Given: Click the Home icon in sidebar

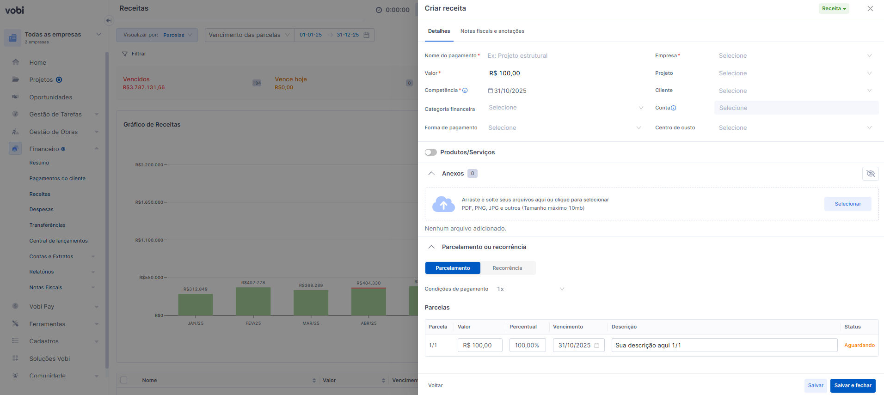Looking at the screenshot, I should [16, 62].
